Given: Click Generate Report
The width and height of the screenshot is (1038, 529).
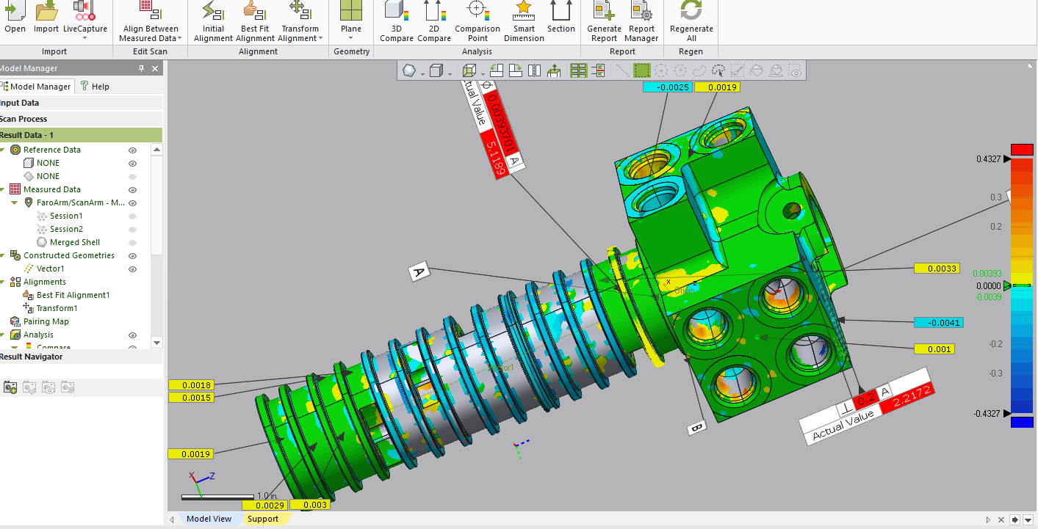Looking at the screenshot, I should pos(604,21).
